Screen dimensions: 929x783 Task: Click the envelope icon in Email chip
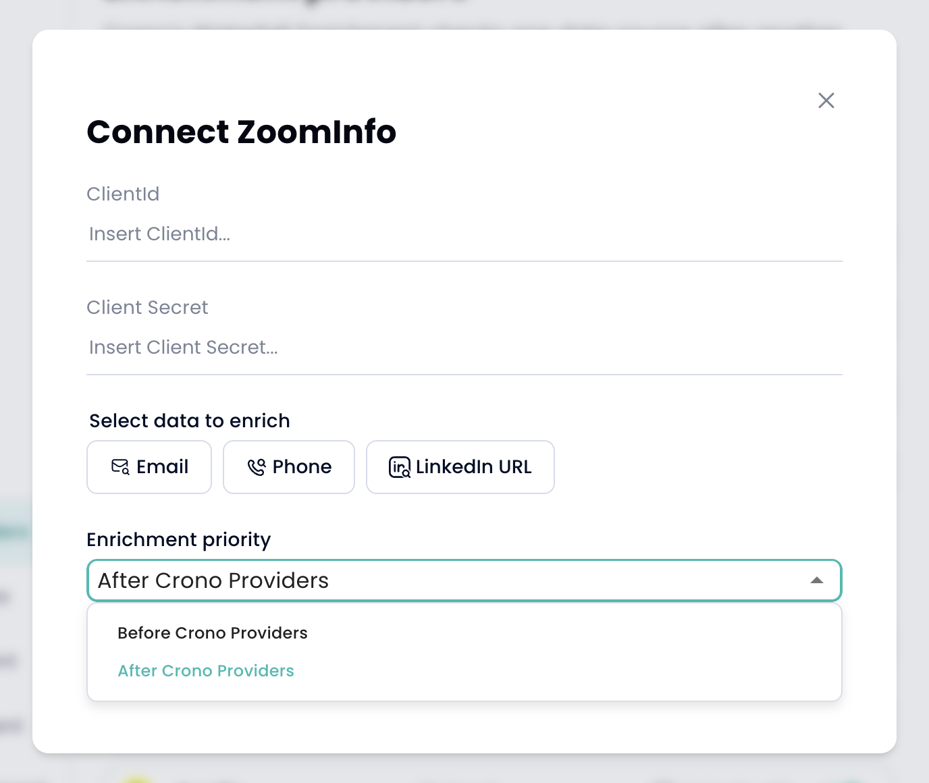[120, 467]
